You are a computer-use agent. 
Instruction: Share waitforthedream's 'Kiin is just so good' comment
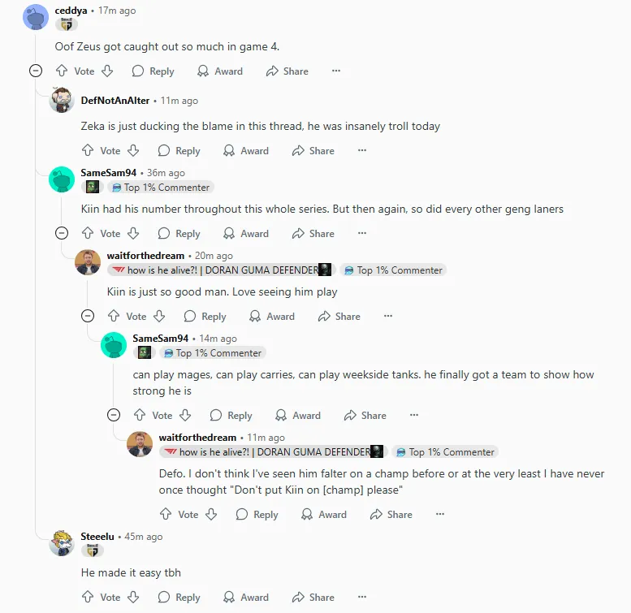(x=339, y=316)
